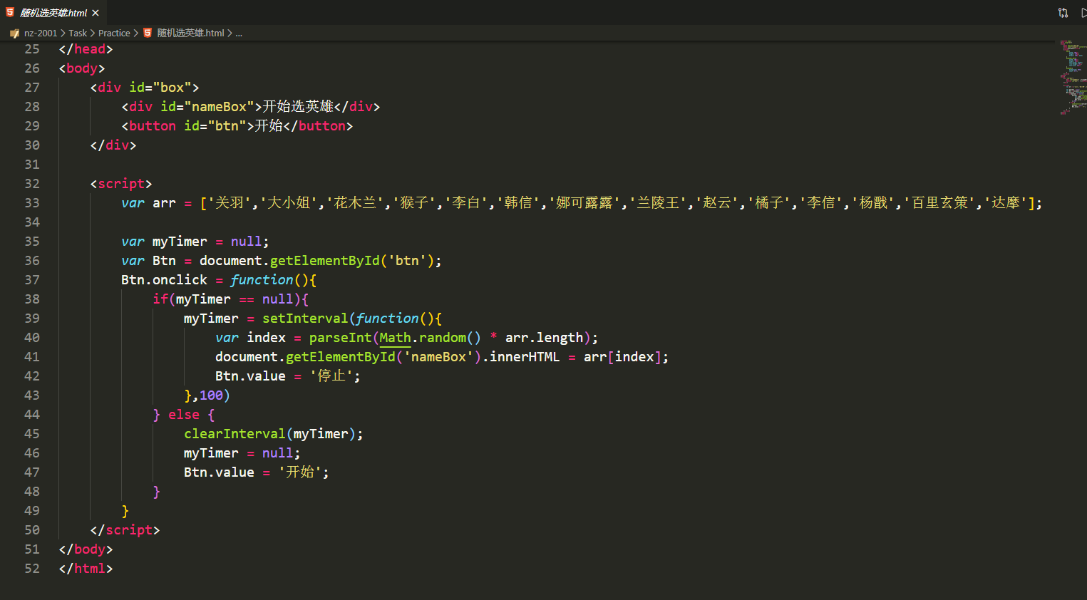Click the '停止' string on line 42
The width and height of the screenshot is (1087, 600).
pos(331,376)
